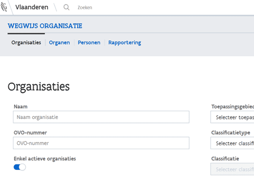Click the Classificatietype label
Viewport: 254px width, 184px height.
231,133
